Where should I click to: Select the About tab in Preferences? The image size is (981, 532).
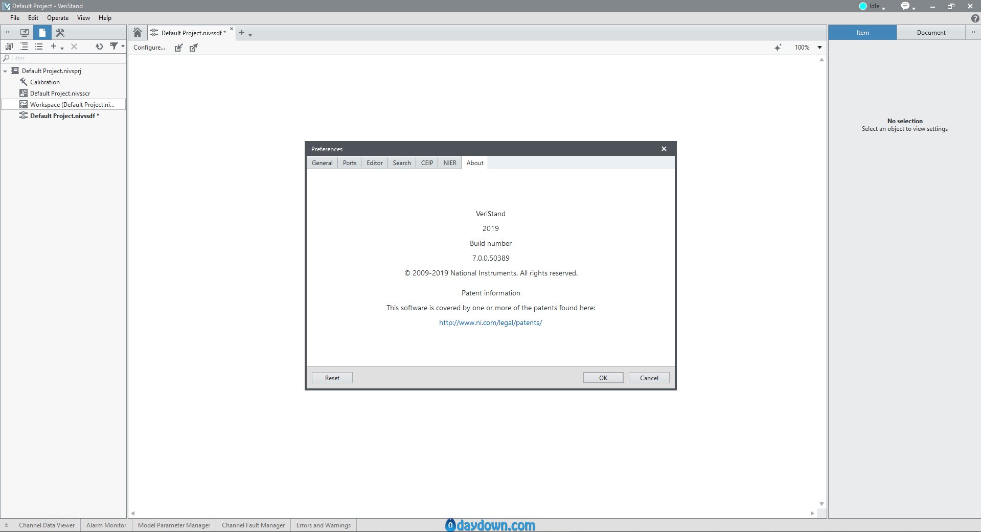[475, 163]
